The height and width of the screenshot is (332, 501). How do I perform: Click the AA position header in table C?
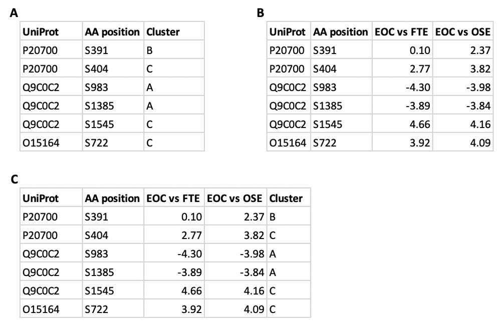pyautogui.click(x=112, y=198)
